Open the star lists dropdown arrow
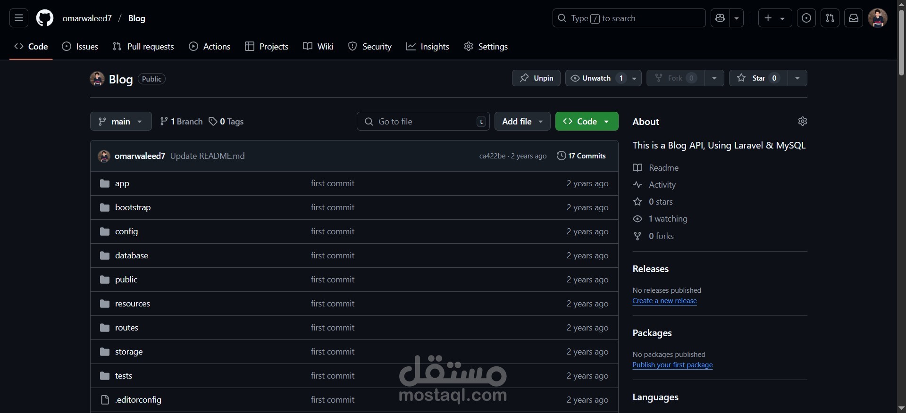Image resolution: width=906 pixels, height=413 pixels. pyautogui.click(x=797, y=78)
